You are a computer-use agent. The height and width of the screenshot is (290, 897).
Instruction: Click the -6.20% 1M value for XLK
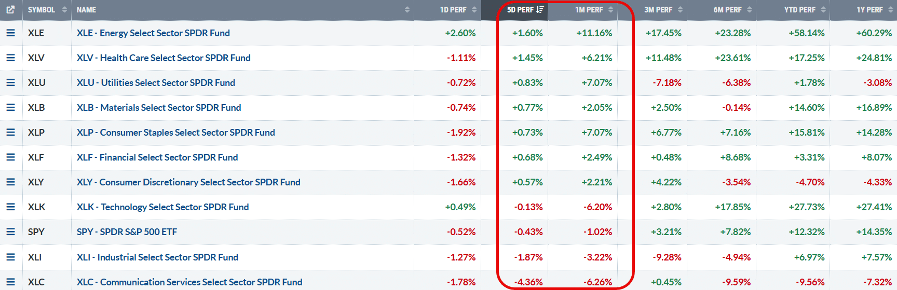[x=597, y=207]
